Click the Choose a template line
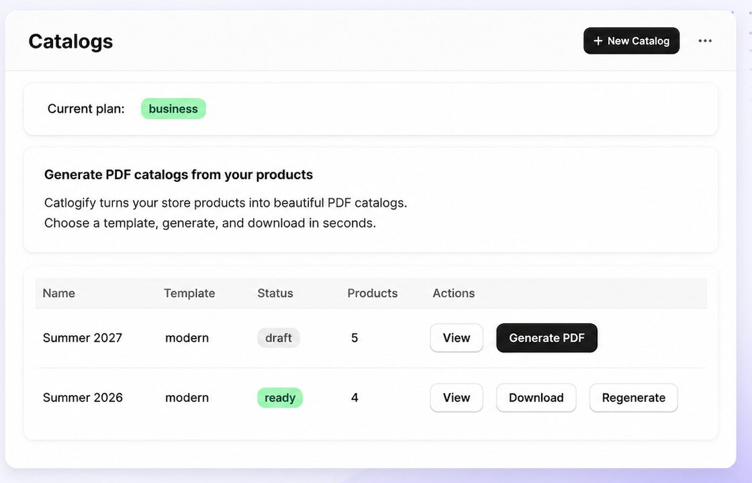752x483 pixels. (x=210, y=223)
